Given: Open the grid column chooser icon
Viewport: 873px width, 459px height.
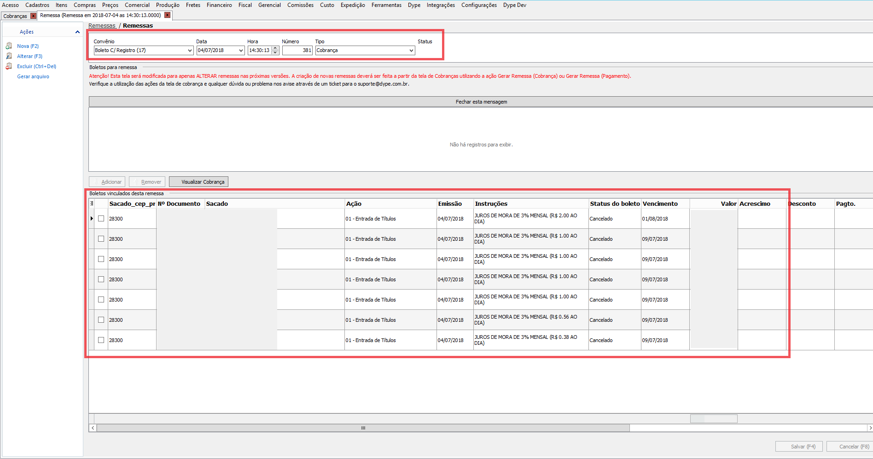Looking at the screenshot, I should pos(92,203).
